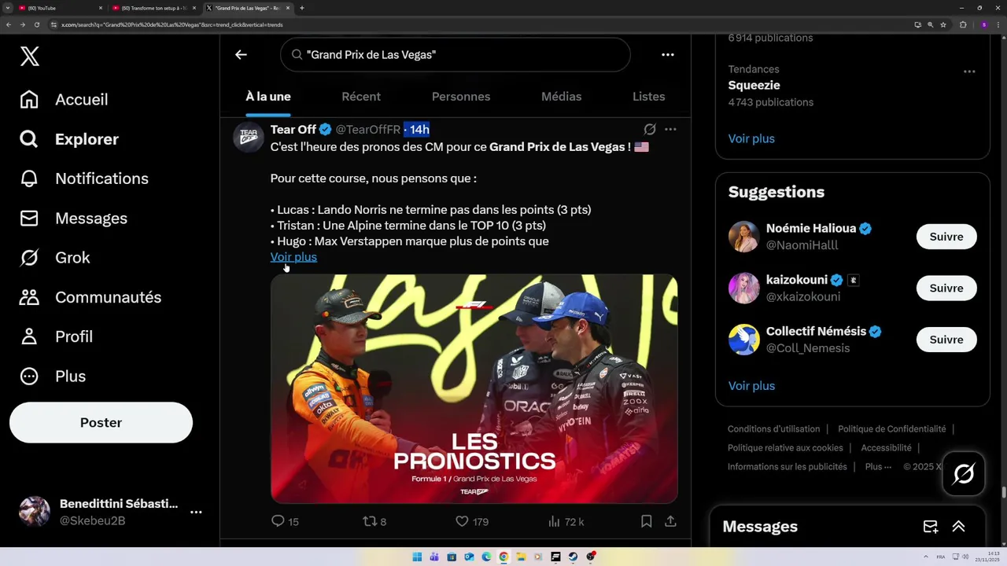Switch to the Récent tab
Viewport: 1007px width, 566px height.
coord(361,96)
